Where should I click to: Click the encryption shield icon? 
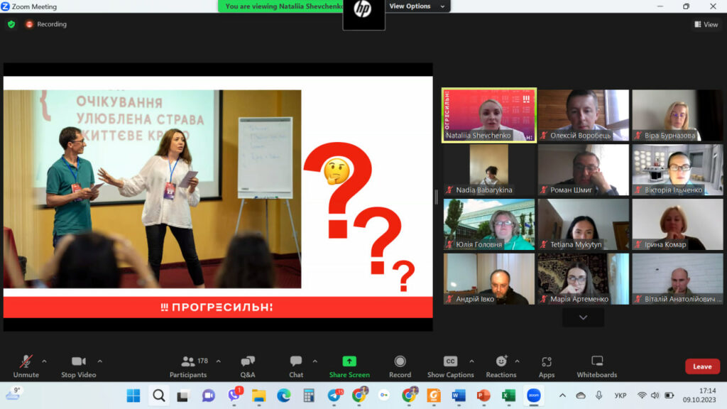tap(11, 24)
